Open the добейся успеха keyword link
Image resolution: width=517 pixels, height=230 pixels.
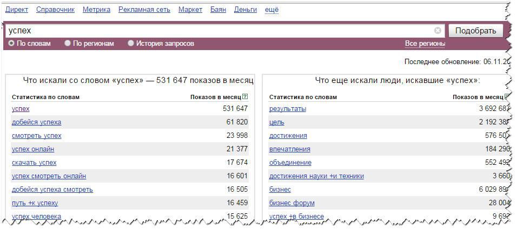click(x=36, y=122)
